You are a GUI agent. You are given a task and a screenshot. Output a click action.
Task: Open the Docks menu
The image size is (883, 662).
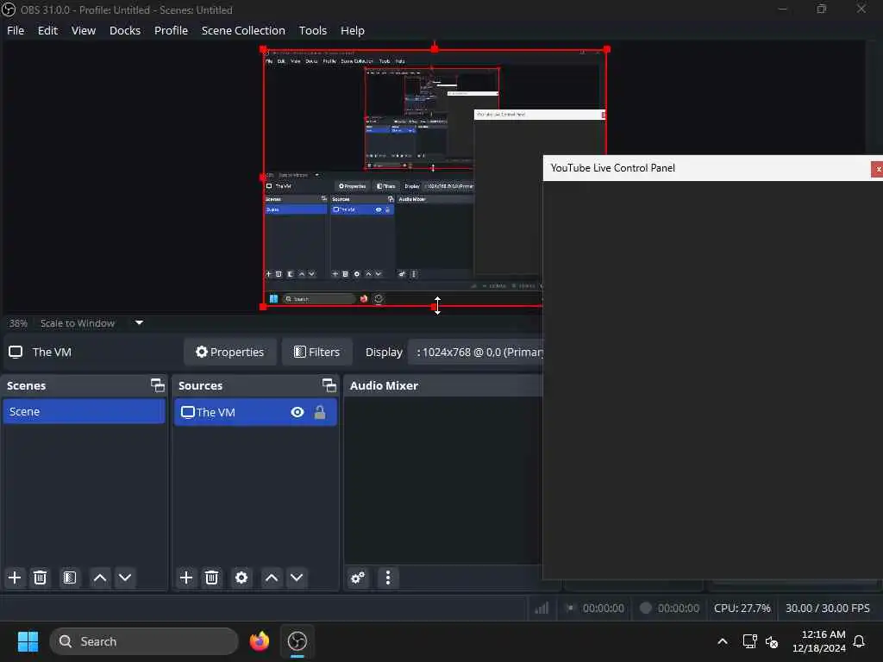(124, 30)
